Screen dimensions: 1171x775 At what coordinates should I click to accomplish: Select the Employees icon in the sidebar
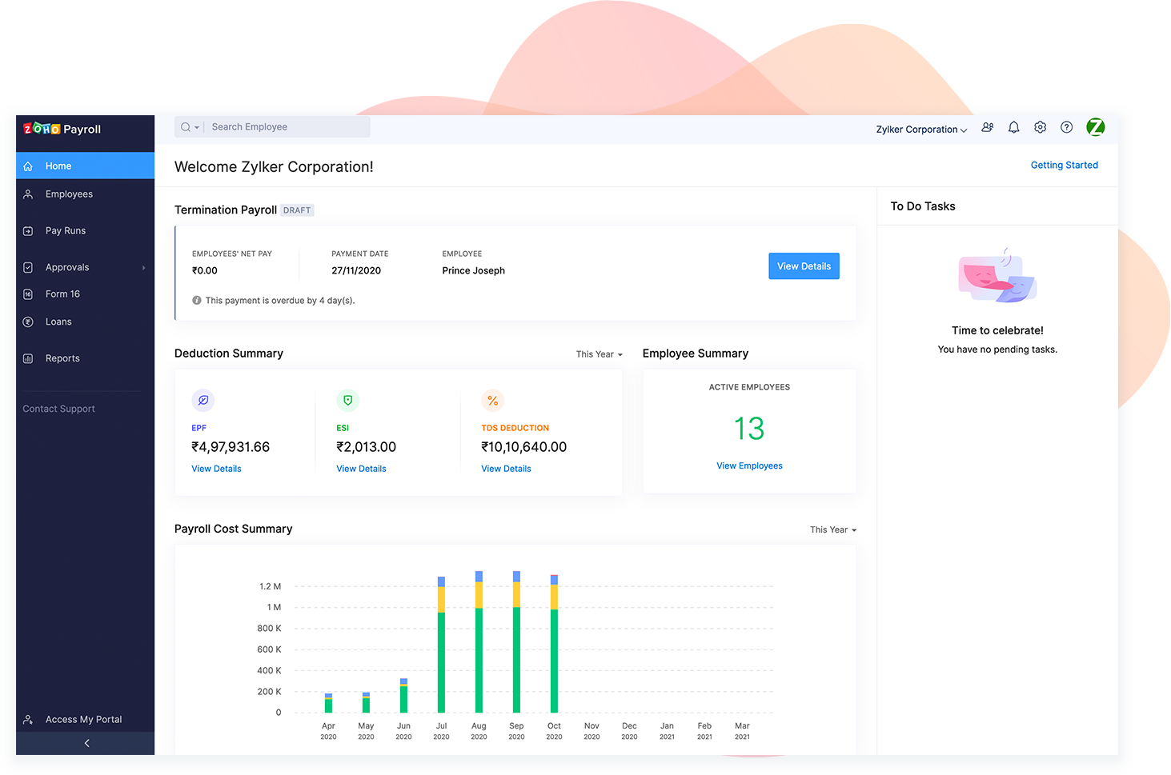29,194
